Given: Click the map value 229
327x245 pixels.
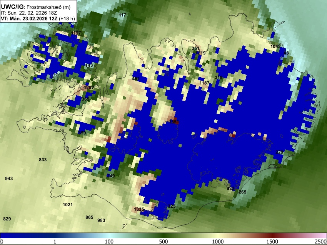Looking at the screenshot, I should click(279, 152).
